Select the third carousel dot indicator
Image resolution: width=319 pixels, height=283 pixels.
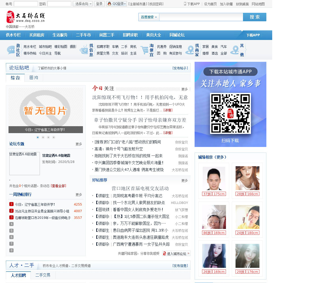coord(48,137)
